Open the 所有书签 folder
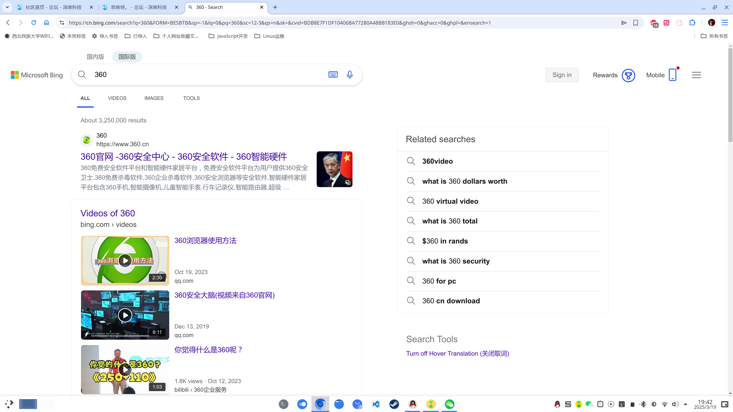This screenshot has width=733, height=412. pyautogui.click(x=714, y=36)
